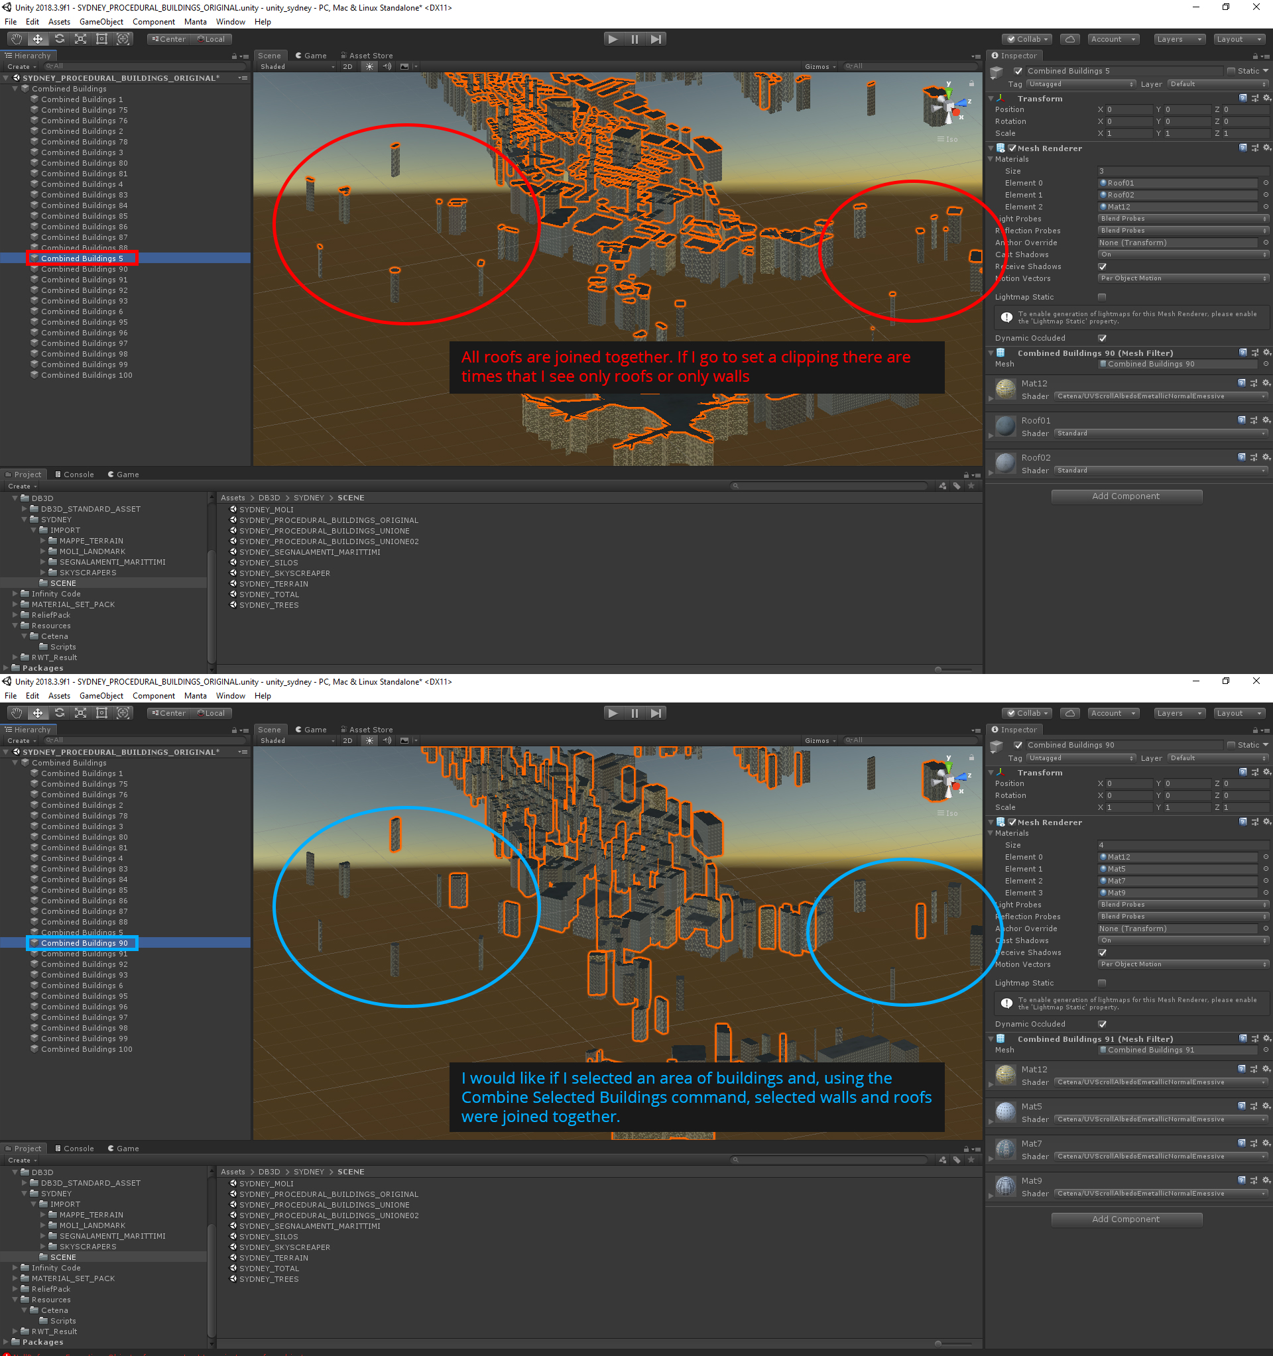Viewport: 1273px width, 1356px height.
Task: Select the Scale tool in upper Unity window
Action: 80,39
